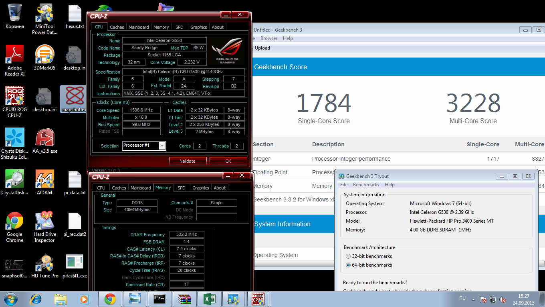545x307 pixels.
Task: Open Windows Explorer folder in taskbar
Action: [61, 299]
